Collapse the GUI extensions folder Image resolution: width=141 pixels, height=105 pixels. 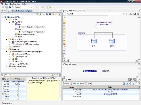[x=6, y=39]
